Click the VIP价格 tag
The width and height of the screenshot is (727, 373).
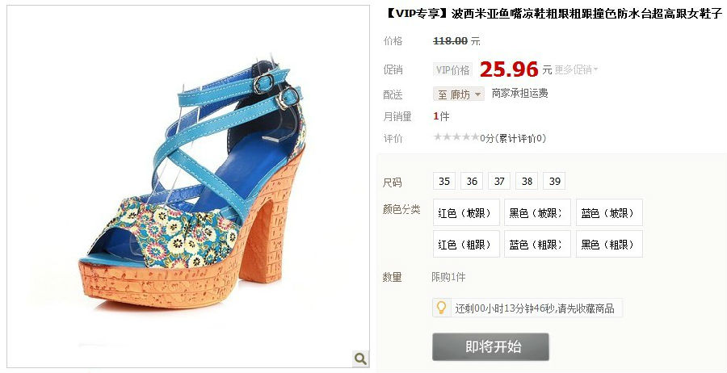pyautogui.click(x=452, y=70)
